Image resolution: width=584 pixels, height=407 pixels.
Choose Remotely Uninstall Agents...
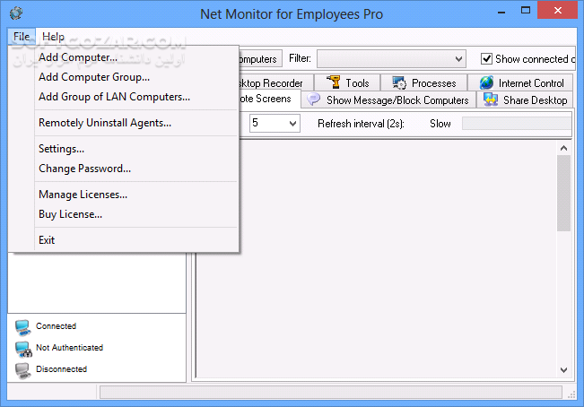click(x=123, y=123)
